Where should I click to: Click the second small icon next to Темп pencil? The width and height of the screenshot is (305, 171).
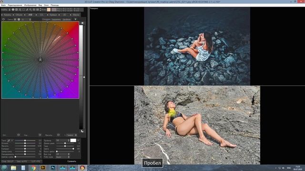point(12,141)
